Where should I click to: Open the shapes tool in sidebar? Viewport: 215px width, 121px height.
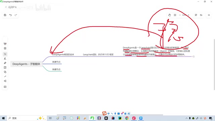(5, 72)
